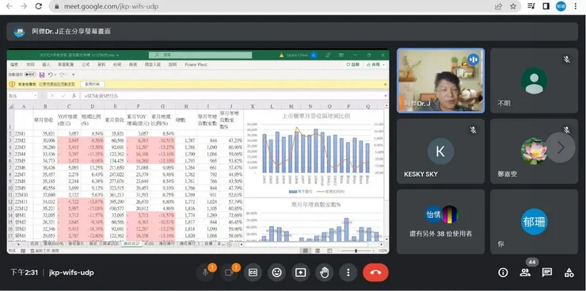The width and height of the screenshot is (586, 291).
Task: Switch to the 公式 ribbon tab
Action: [x=86, y=64]
